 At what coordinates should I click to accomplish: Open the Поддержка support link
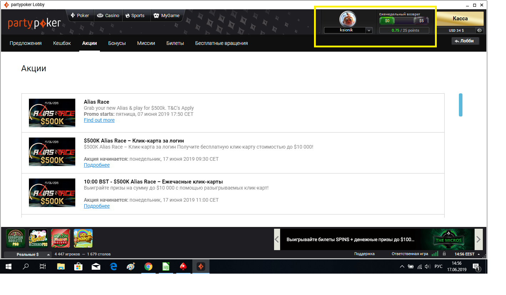point(364,254)
